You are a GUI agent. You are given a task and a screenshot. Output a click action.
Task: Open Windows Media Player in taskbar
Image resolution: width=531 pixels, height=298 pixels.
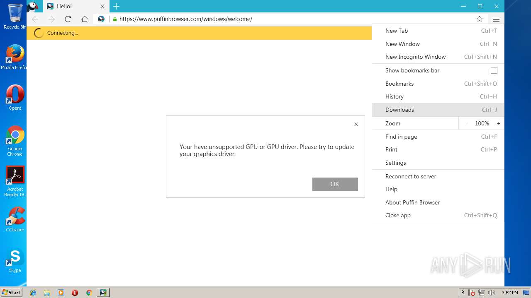[61, 293]
